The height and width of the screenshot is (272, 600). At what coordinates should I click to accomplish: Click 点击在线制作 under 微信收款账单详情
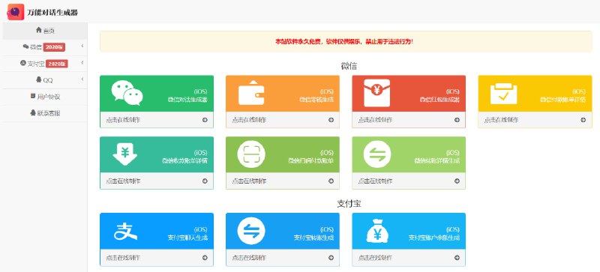click(123, 181)
